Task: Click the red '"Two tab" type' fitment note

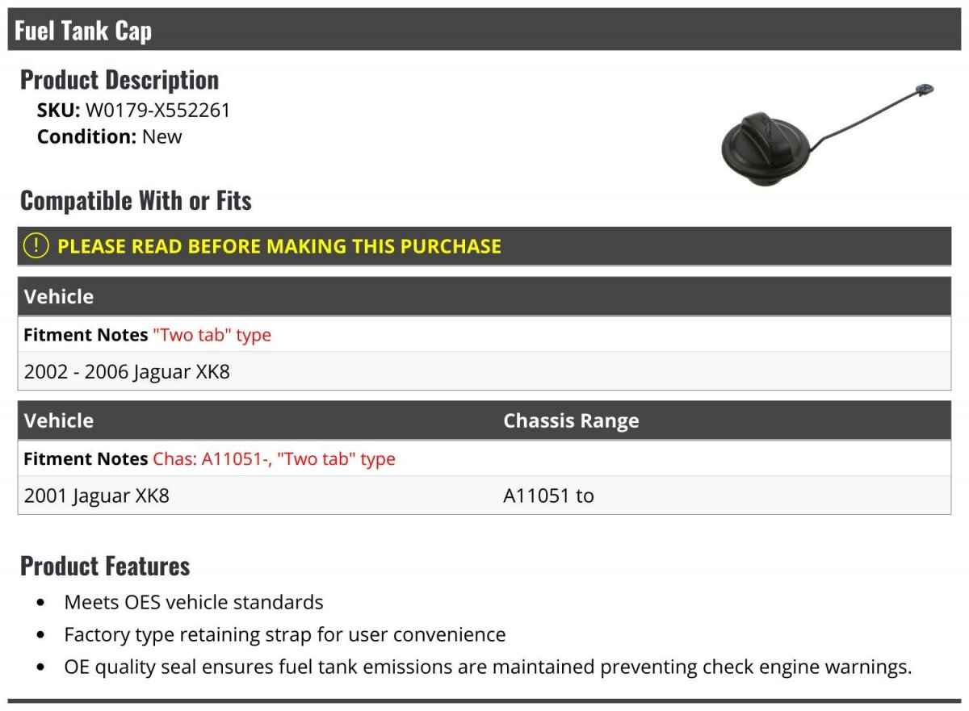Action: coord(212,335)
